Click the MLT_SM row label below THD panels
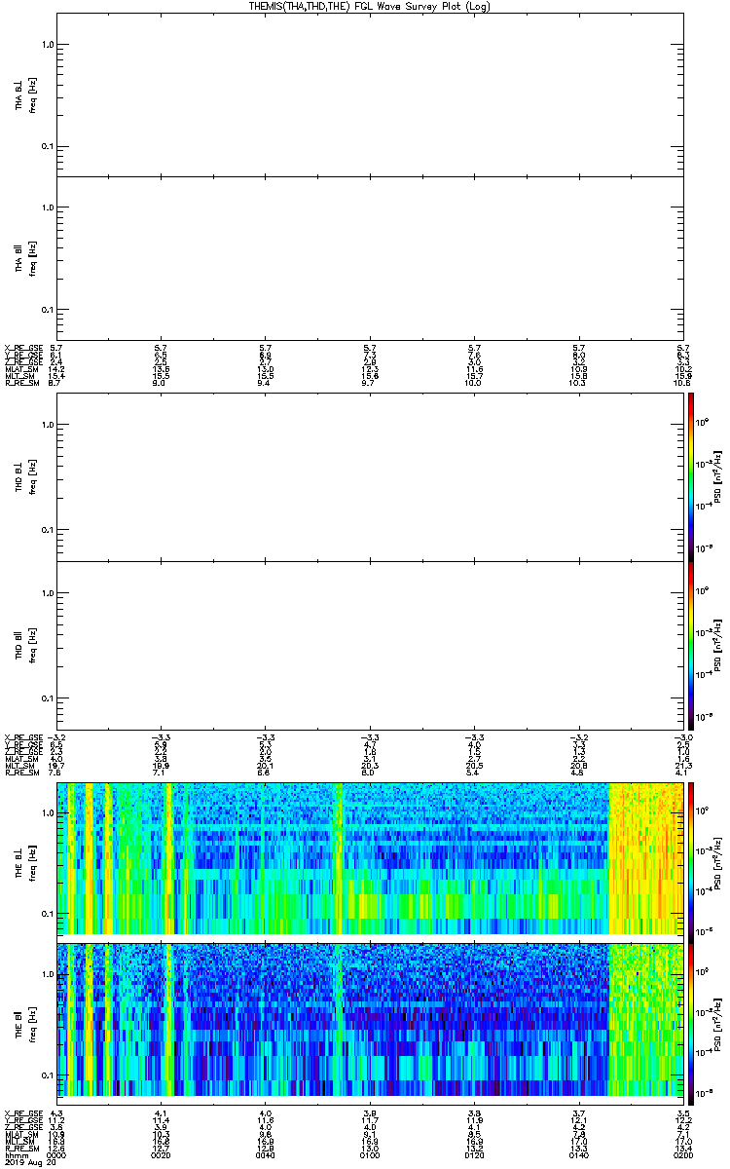Screen dimensions: 730x1169 click(20, 768)
